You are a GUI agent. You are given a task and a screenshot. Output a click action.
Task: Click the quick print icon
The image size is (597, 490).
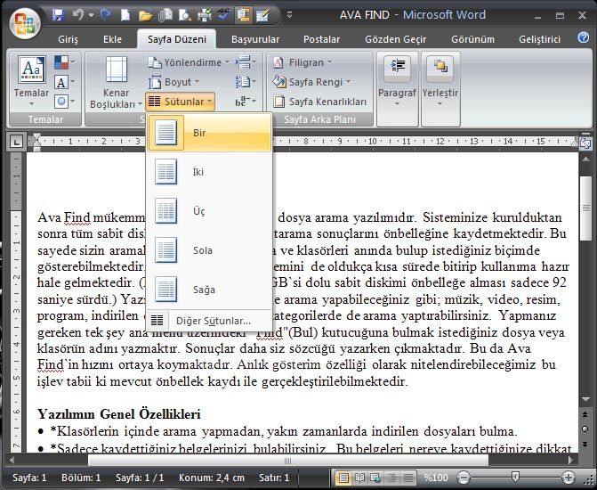pos(204,15)
